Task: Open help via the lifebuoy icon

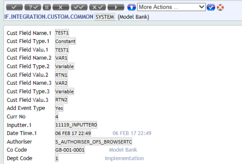Action: pos(220,7)
